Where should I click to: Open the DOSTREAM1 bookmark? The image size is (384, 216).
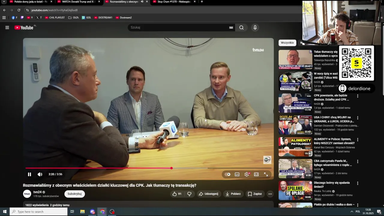click(x=103, y=18)
